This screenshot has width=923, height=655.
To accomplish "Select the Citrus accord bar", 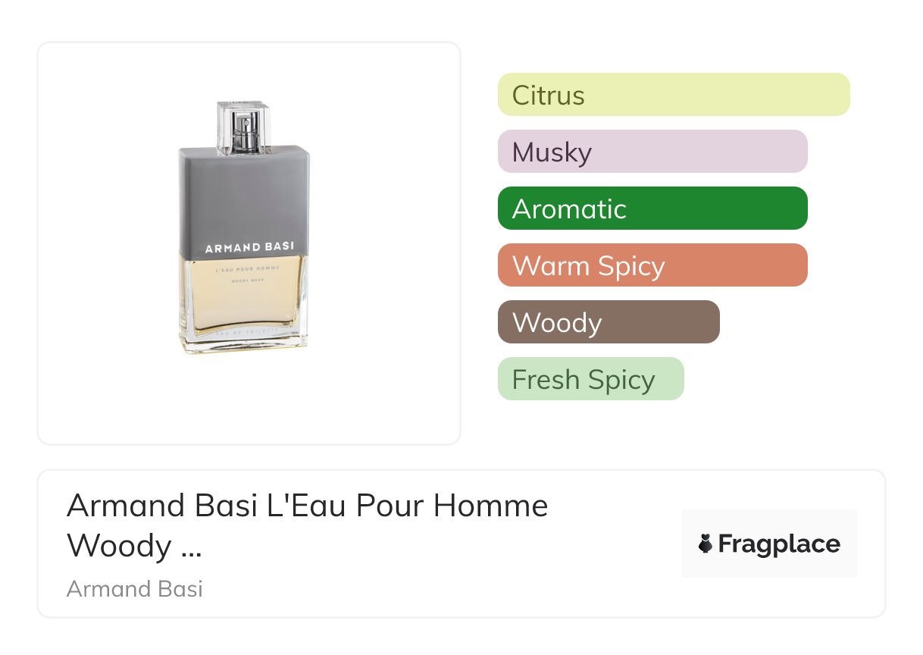I will tap(673, 95).
